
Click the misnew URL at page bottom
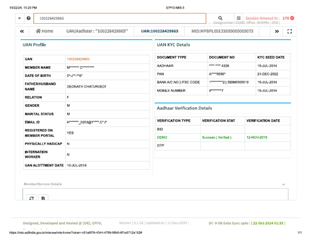click(76, 233)
